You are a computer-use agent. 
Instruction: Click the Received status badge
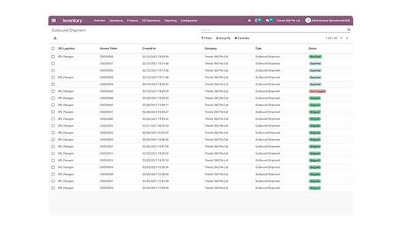315,56
